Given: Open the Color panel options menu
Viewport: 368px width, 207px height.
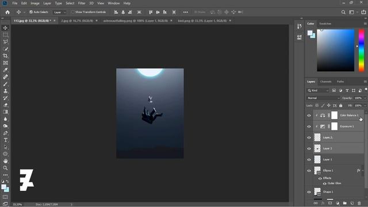Looking at the screenshot, I should coord(365,24).
